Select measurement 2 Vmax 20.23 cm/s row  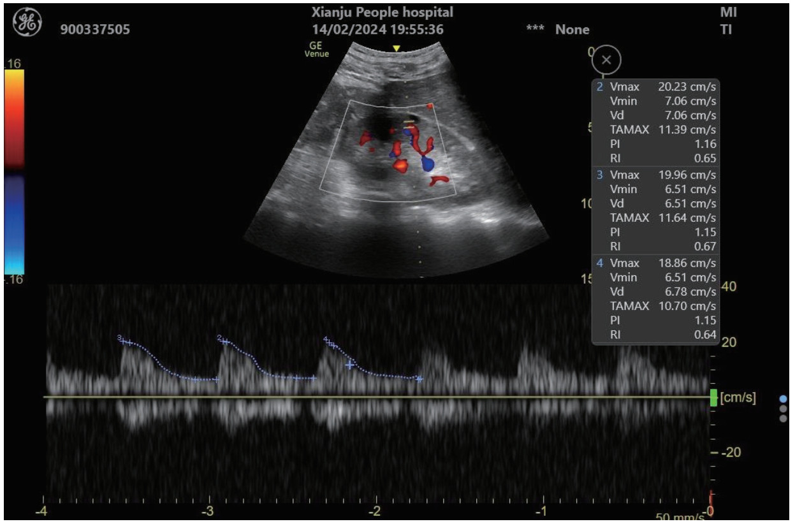(x=656, y=87)
